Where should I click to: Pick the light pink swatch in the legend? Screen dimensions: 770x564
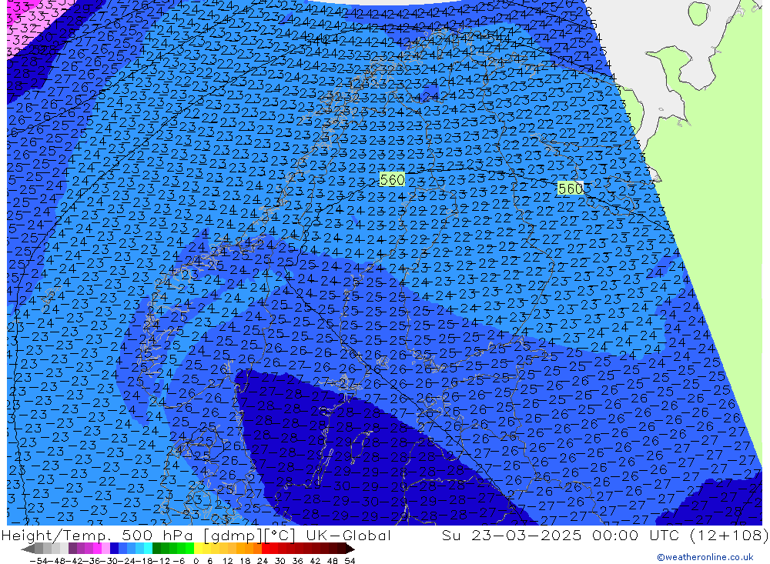coord(105,549)
